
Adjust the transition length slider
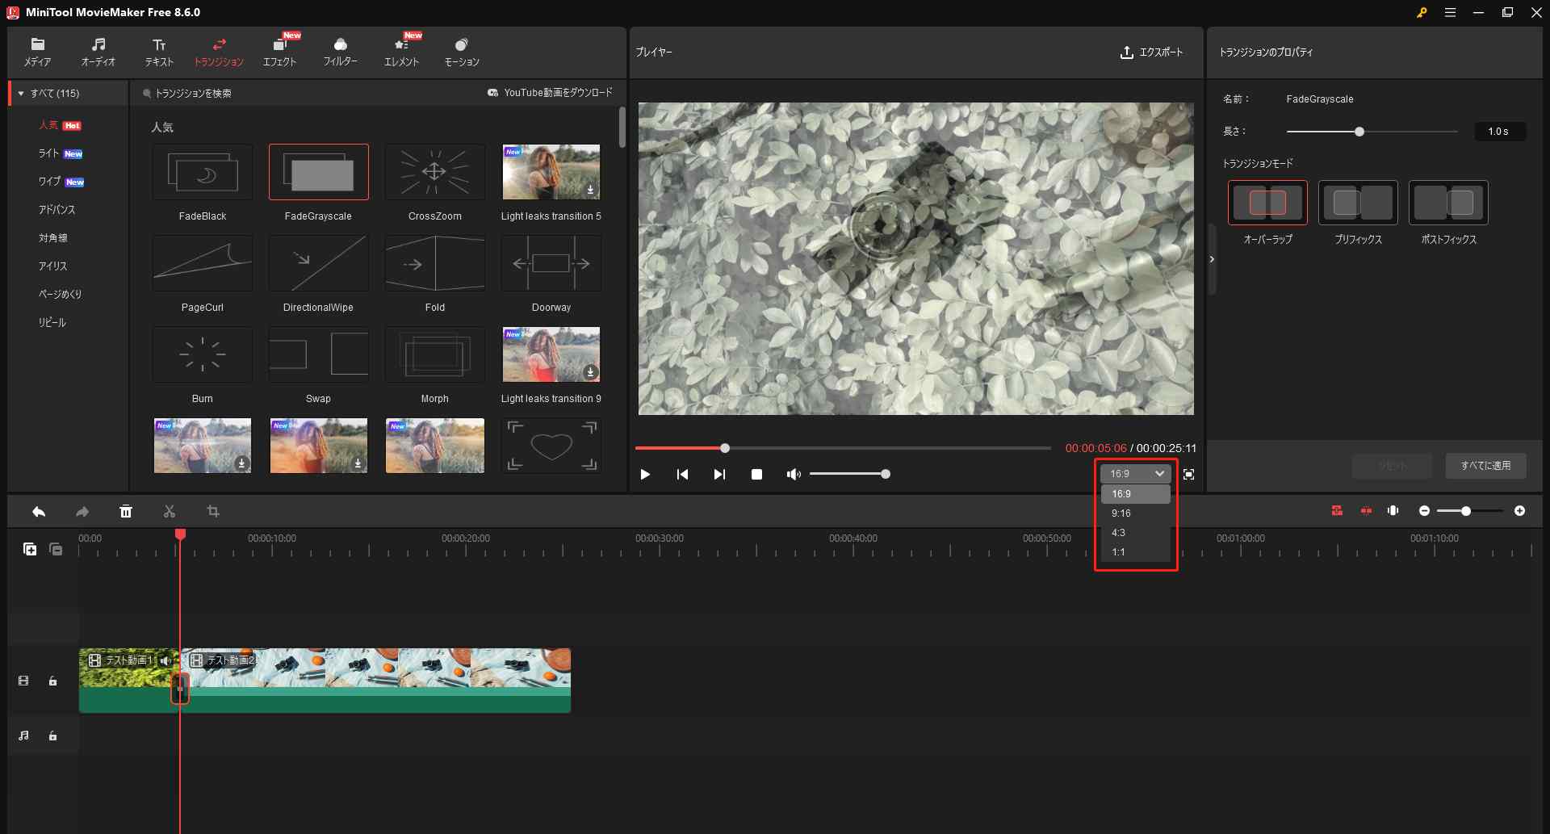[x=1359, y=130]
